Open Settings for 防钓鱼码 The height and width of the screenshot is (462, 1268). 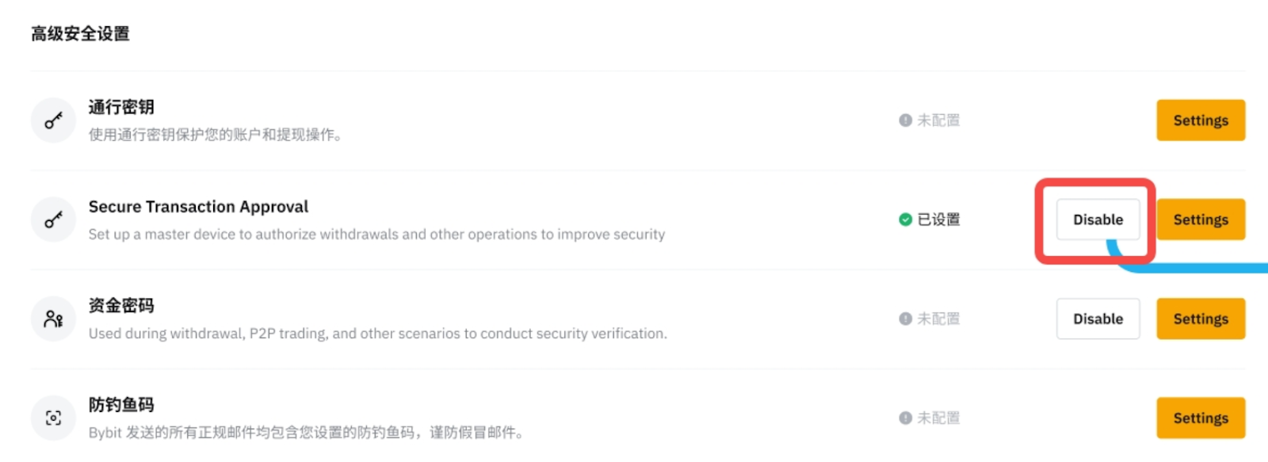pyautogui.click(x=1200, y=418)
